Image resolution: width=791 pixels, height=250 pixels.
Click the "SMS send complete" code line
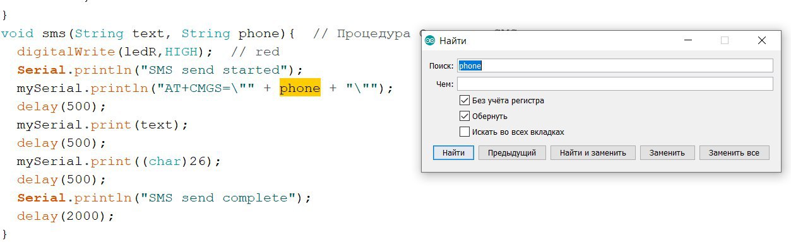tap(164, 198)
